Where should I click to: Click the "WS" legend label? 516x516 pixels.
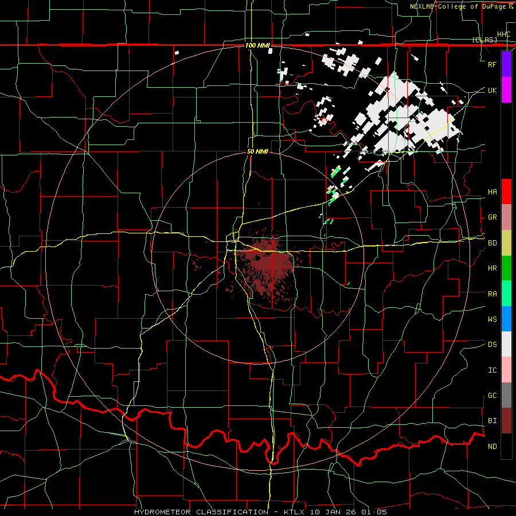492,319
